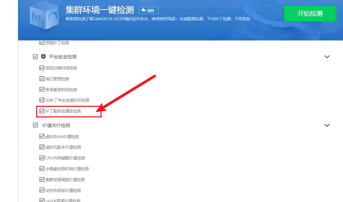Click the 动态热添加价值检测 label
This screenshot has height=202, width=343.
tap(63, 190)
